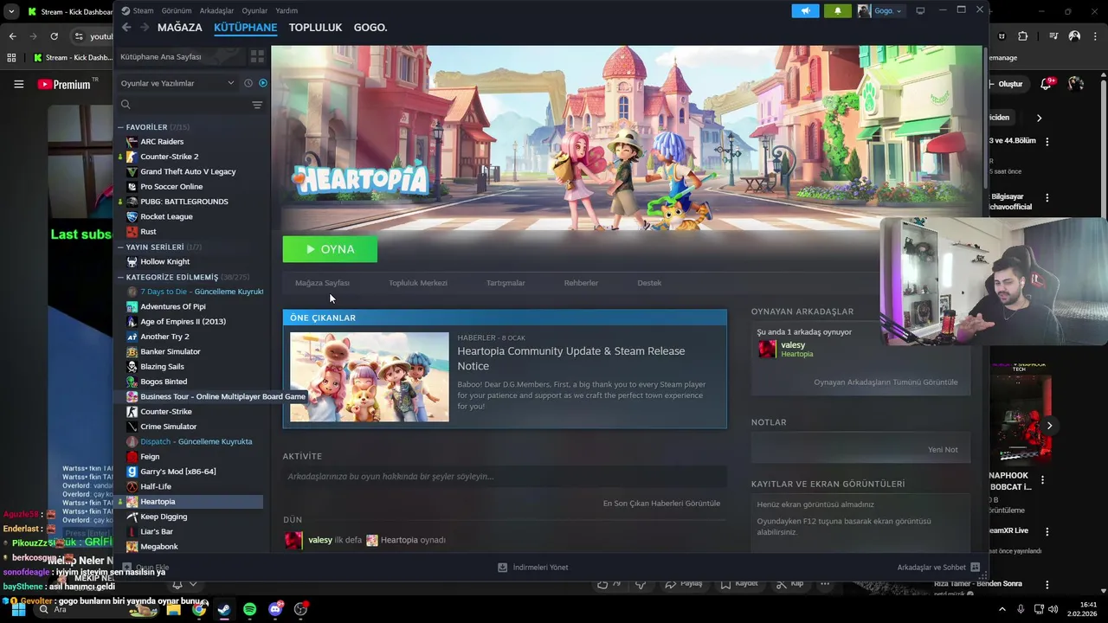Open the Yardım menu
The width and height of the screenshot is (1108, 623).
click(287, 10)
